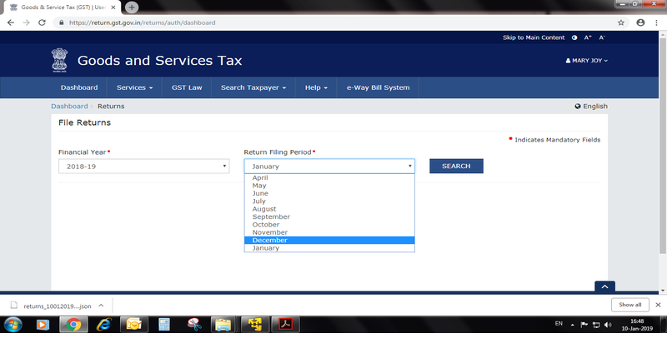Open file explorer folder in taskbar
Screen dimensions: 667x353
[x=223, y=325]
